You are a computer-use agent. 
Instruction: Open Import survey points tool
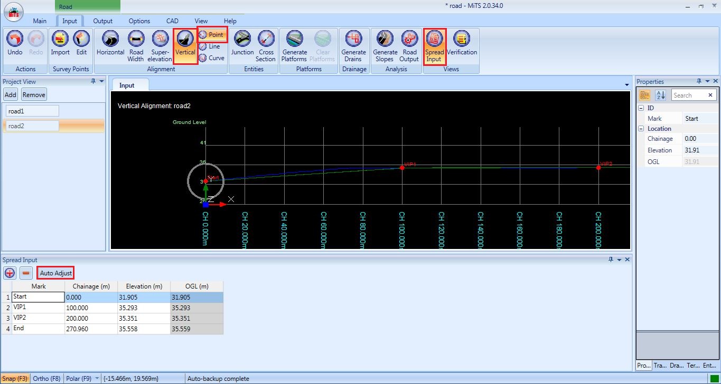60,40
